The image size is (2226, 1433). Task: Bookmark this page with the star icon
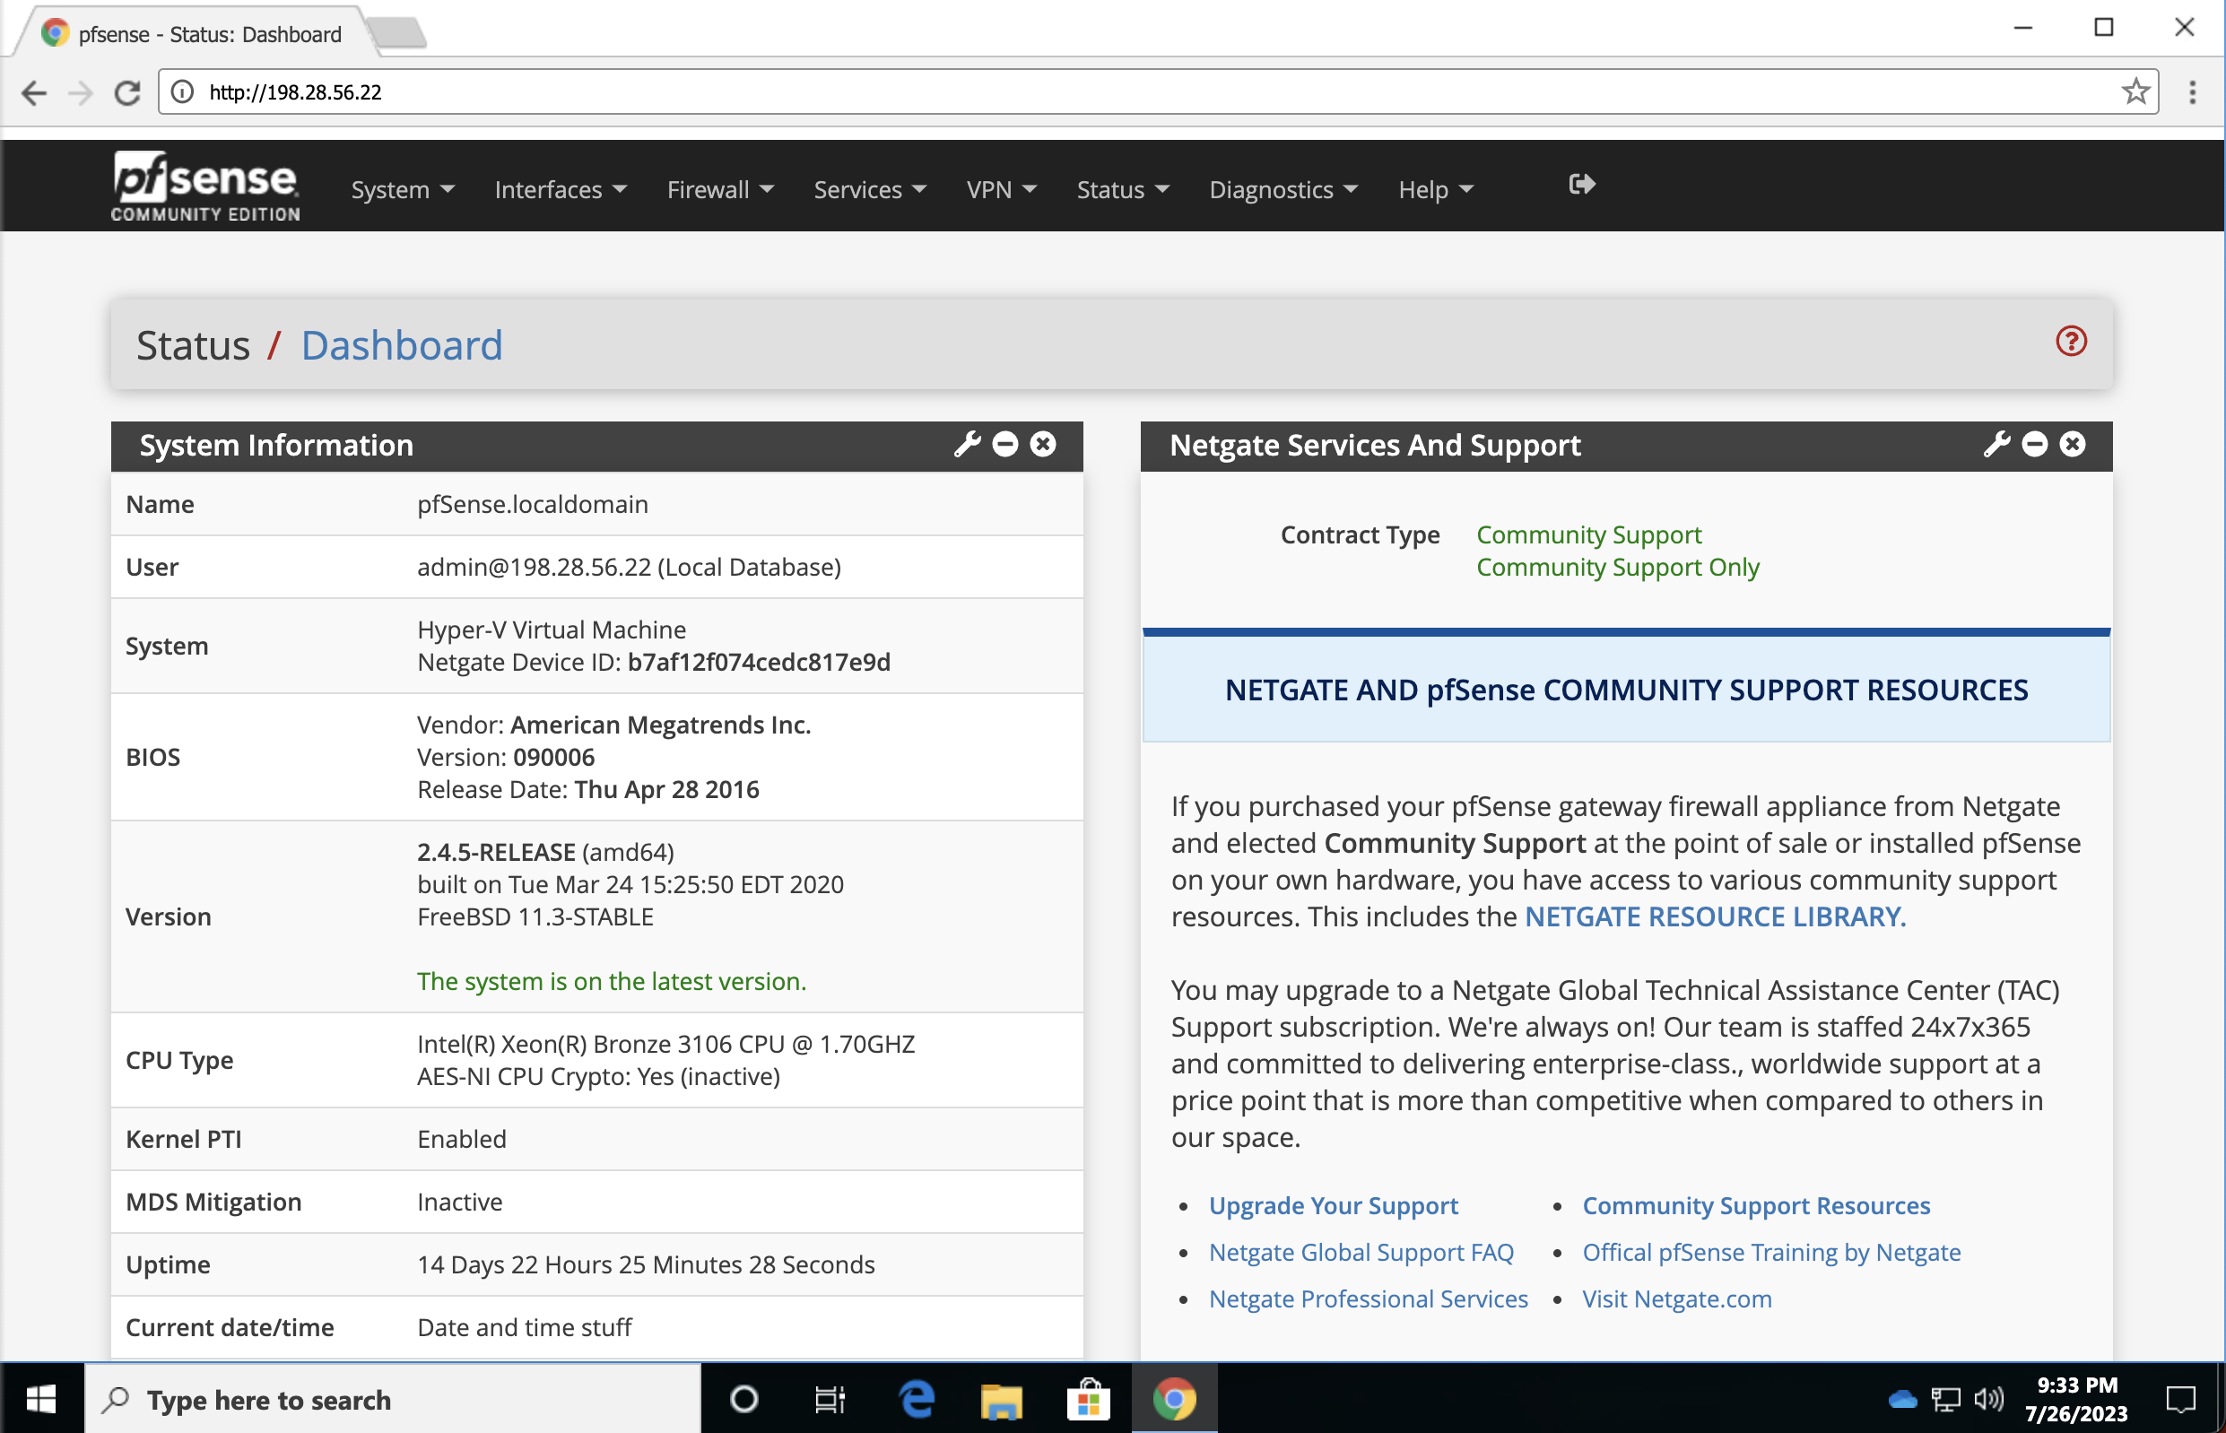pos(2135,91)
